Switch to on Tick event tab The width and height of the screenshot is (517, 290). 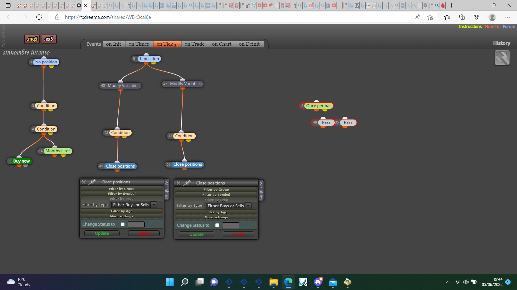[x=167, y=44]
